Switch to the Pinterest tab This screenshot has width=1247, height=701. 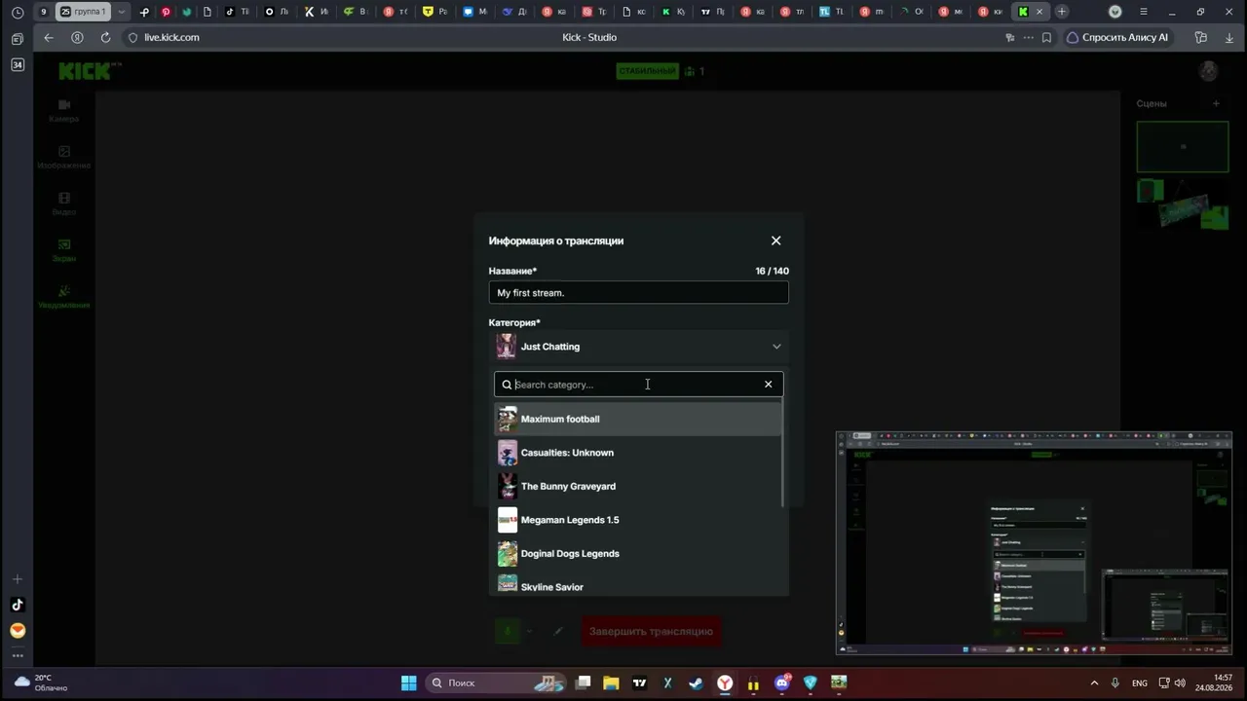[166, 12]
